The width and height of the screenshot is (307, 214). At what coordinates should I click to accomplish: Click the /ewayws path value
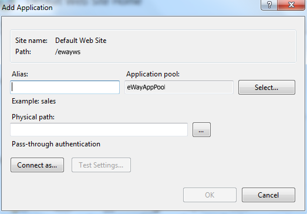tap(68, 52)
